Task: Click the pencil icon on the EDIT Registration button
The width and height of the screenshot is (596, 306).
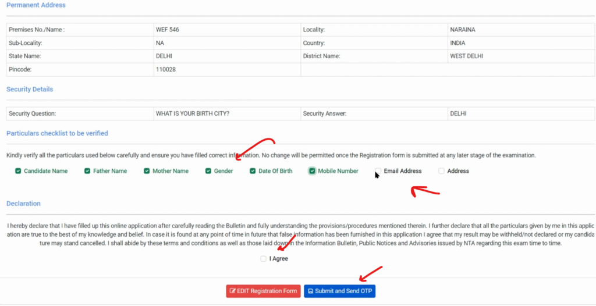Action: [233, 291]
